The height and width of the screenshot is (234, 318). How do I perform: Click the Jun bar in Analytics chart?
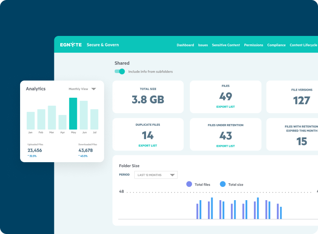[84, 115]
